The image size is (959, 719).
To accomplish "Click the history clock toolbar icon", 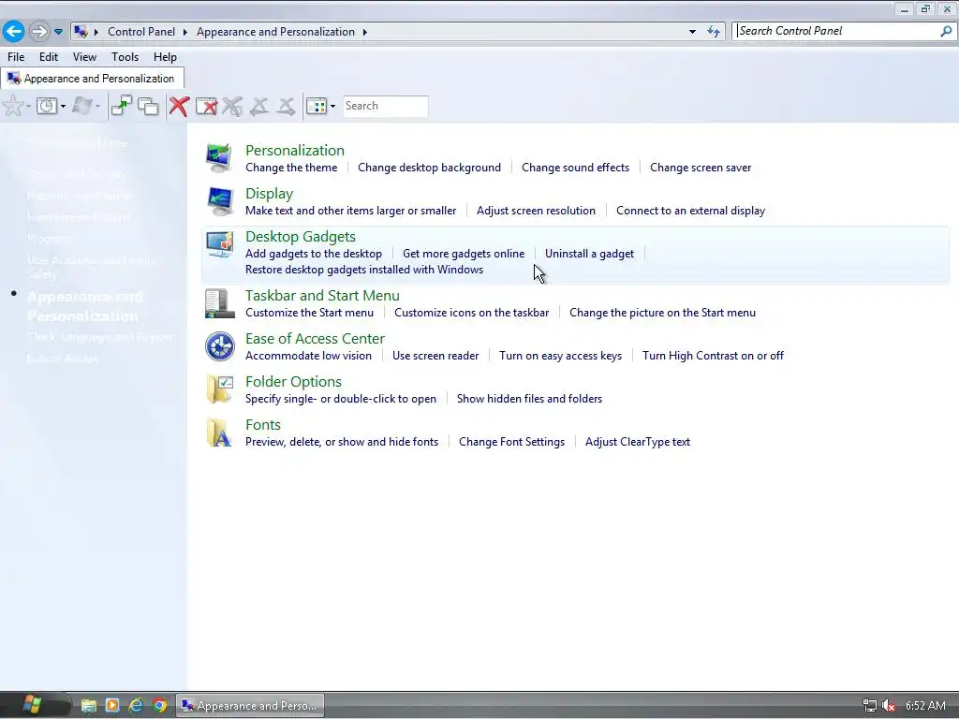I will [x=47, y=107].
